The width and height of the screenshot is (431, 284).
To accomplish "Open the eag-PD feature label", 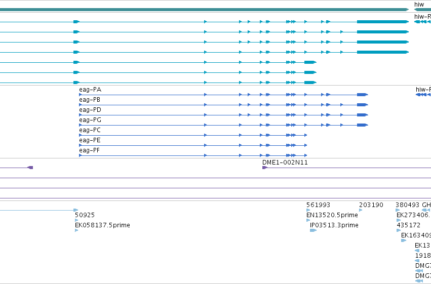I will point(90,110).
